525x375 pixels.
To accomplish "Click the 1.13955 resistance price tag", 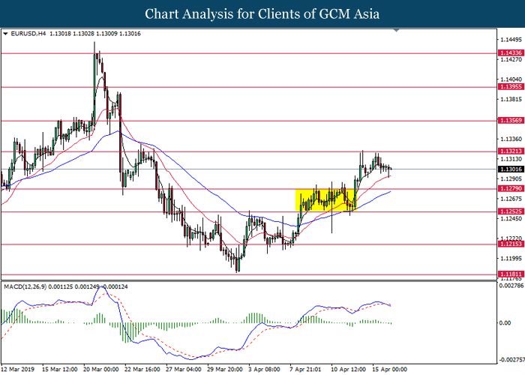I will click(509, 87).
